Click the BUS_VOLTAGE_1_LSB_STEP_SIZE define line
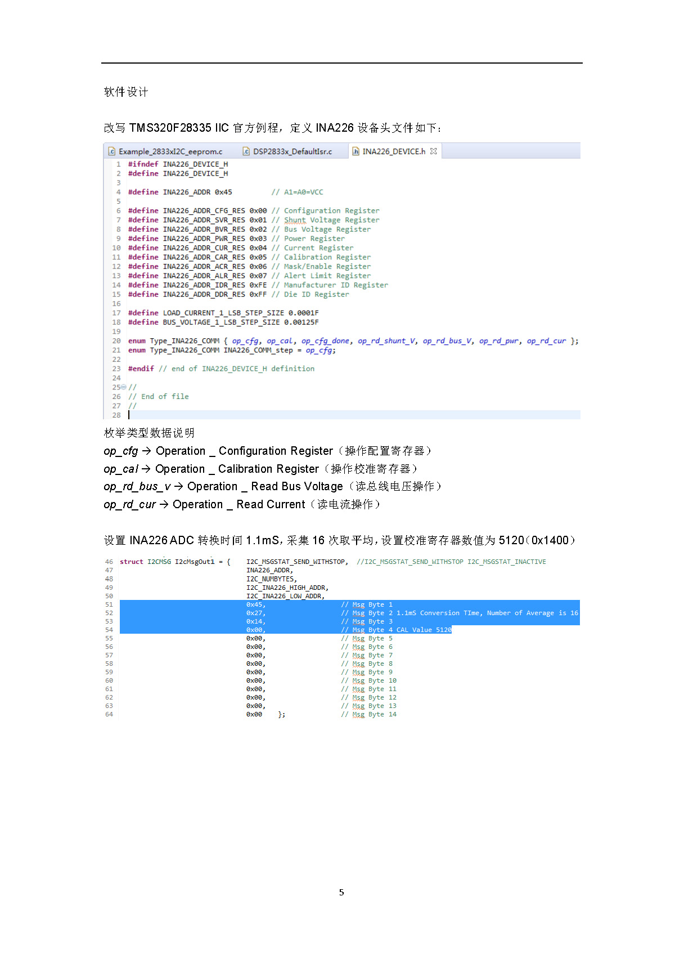 (x=223, y=322)
